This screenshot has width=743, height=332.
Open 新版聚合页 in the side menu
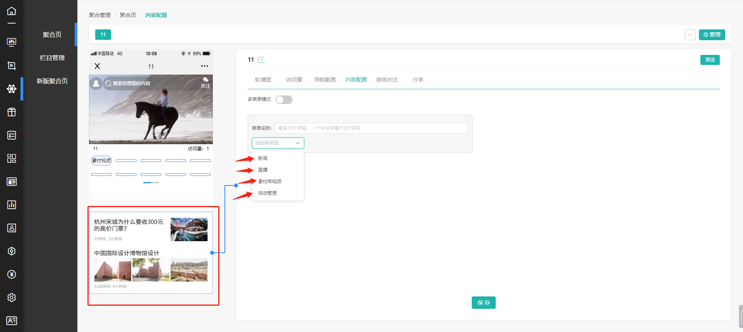(x=52, y=81)
